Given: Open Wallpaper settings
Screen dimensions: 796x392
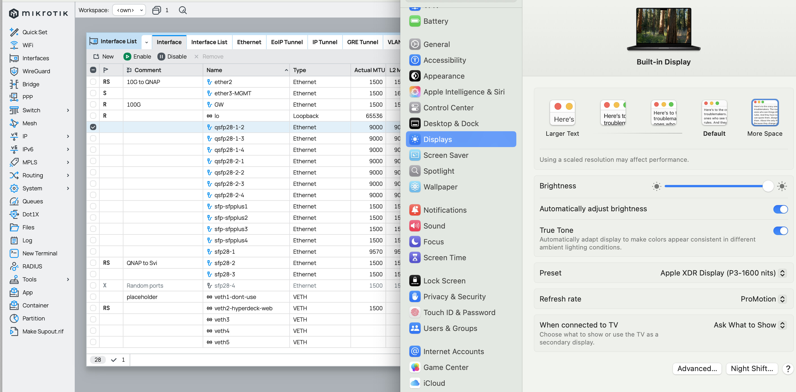Looking at the screenshot, I should pos(433,187).
